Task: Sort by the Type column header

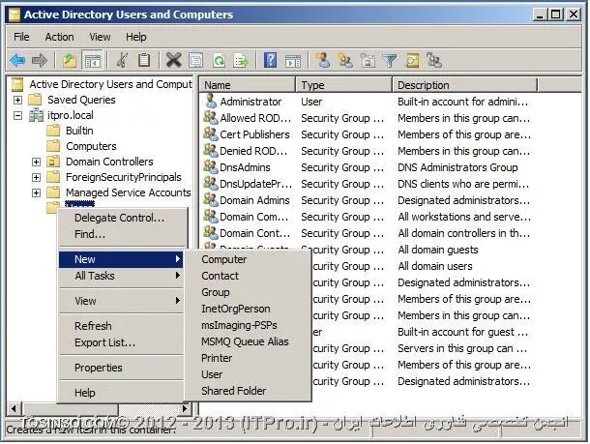Action: 344,85
